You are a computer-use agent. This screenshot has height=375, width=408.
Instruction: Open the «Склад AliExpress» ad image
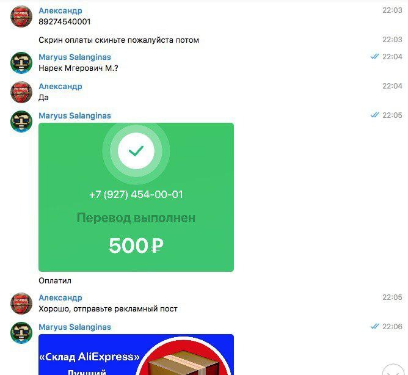click(x=136, y=354)
